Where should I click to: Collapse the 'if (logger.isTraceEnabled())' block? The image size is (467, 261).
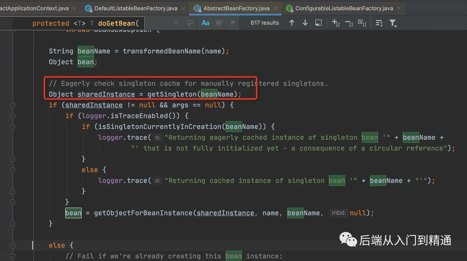[13, 116]
